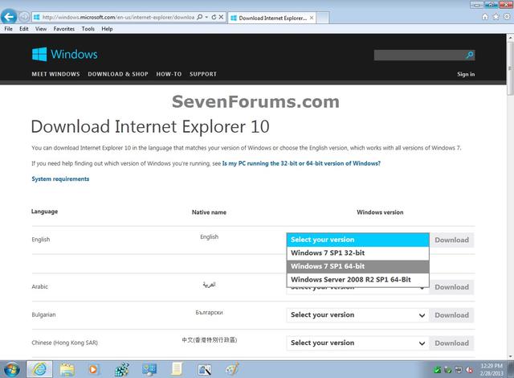The width and height of the screenshot is (514, 378).
Task: Click Download button for Chinese (Hong Kong SAR)
Action: 451,343
